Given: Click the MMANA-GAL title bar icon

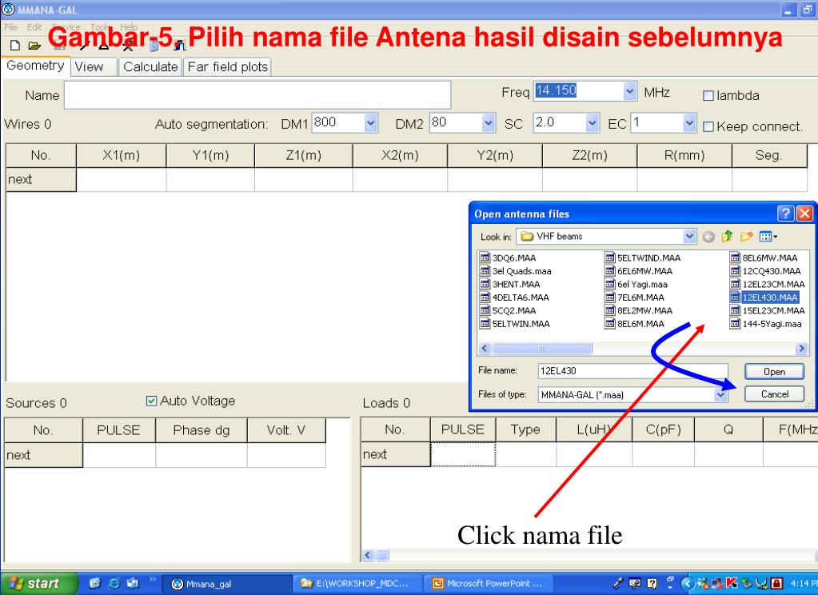Looking at the screenshot, I should 8,10.
